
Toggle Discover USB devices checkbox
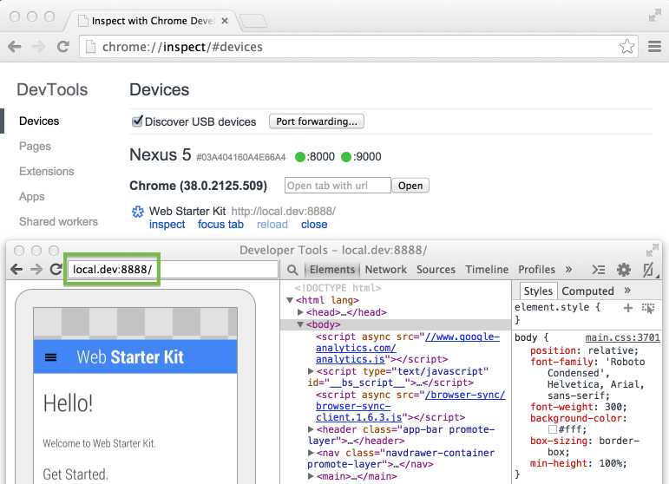pos(137,121)
